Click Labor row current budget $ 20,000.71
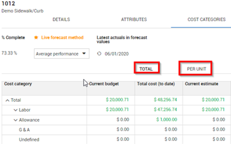Viewport: 231px width, 144px height. click(117, 109)
